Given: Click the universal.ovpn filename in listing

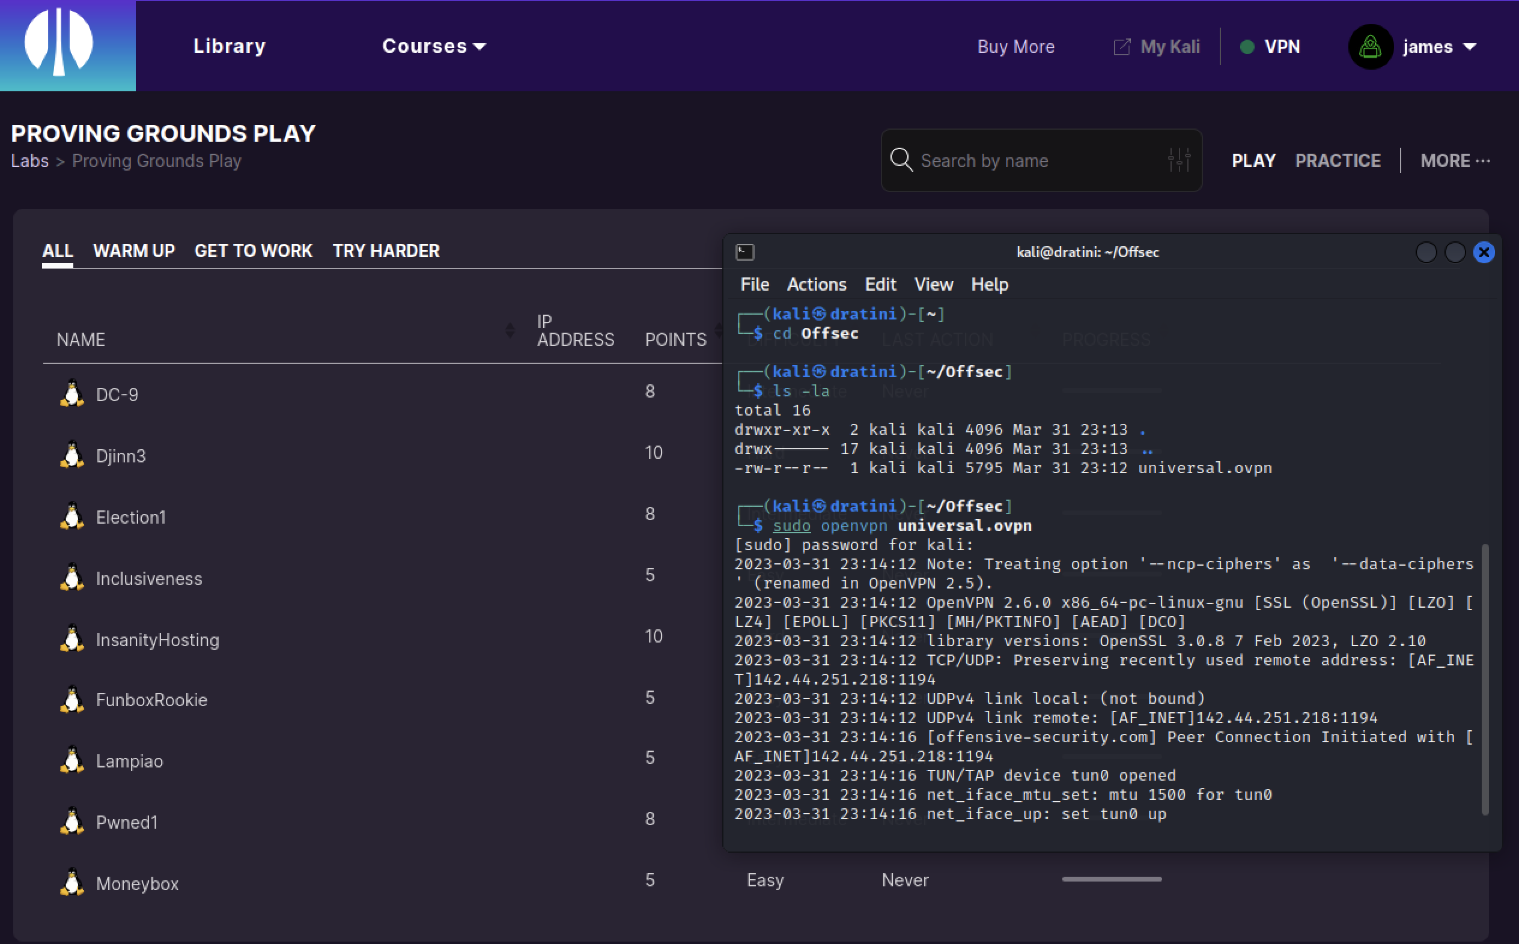Looking at the screenshot, I should [1205, 468].
